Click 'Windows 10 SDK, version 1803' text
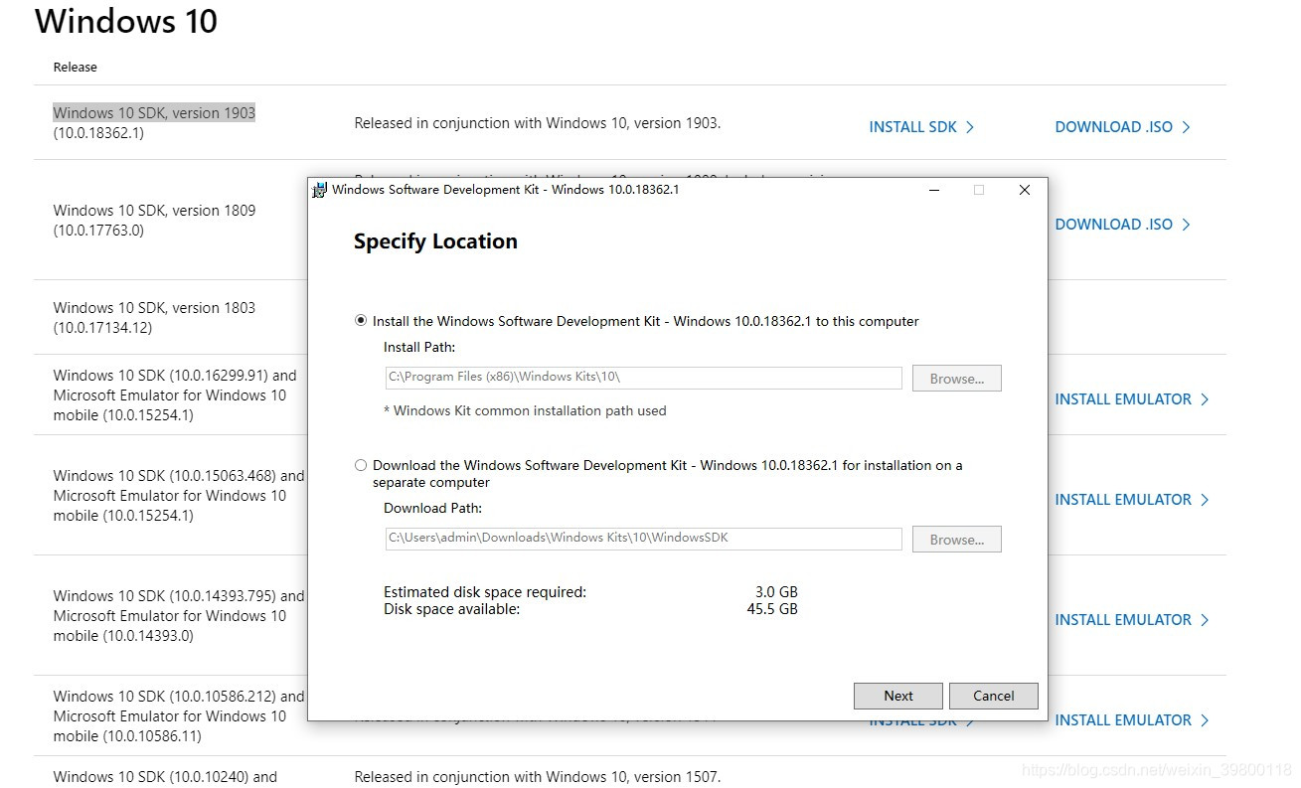1301x788 pixels. tap(154, 308)
